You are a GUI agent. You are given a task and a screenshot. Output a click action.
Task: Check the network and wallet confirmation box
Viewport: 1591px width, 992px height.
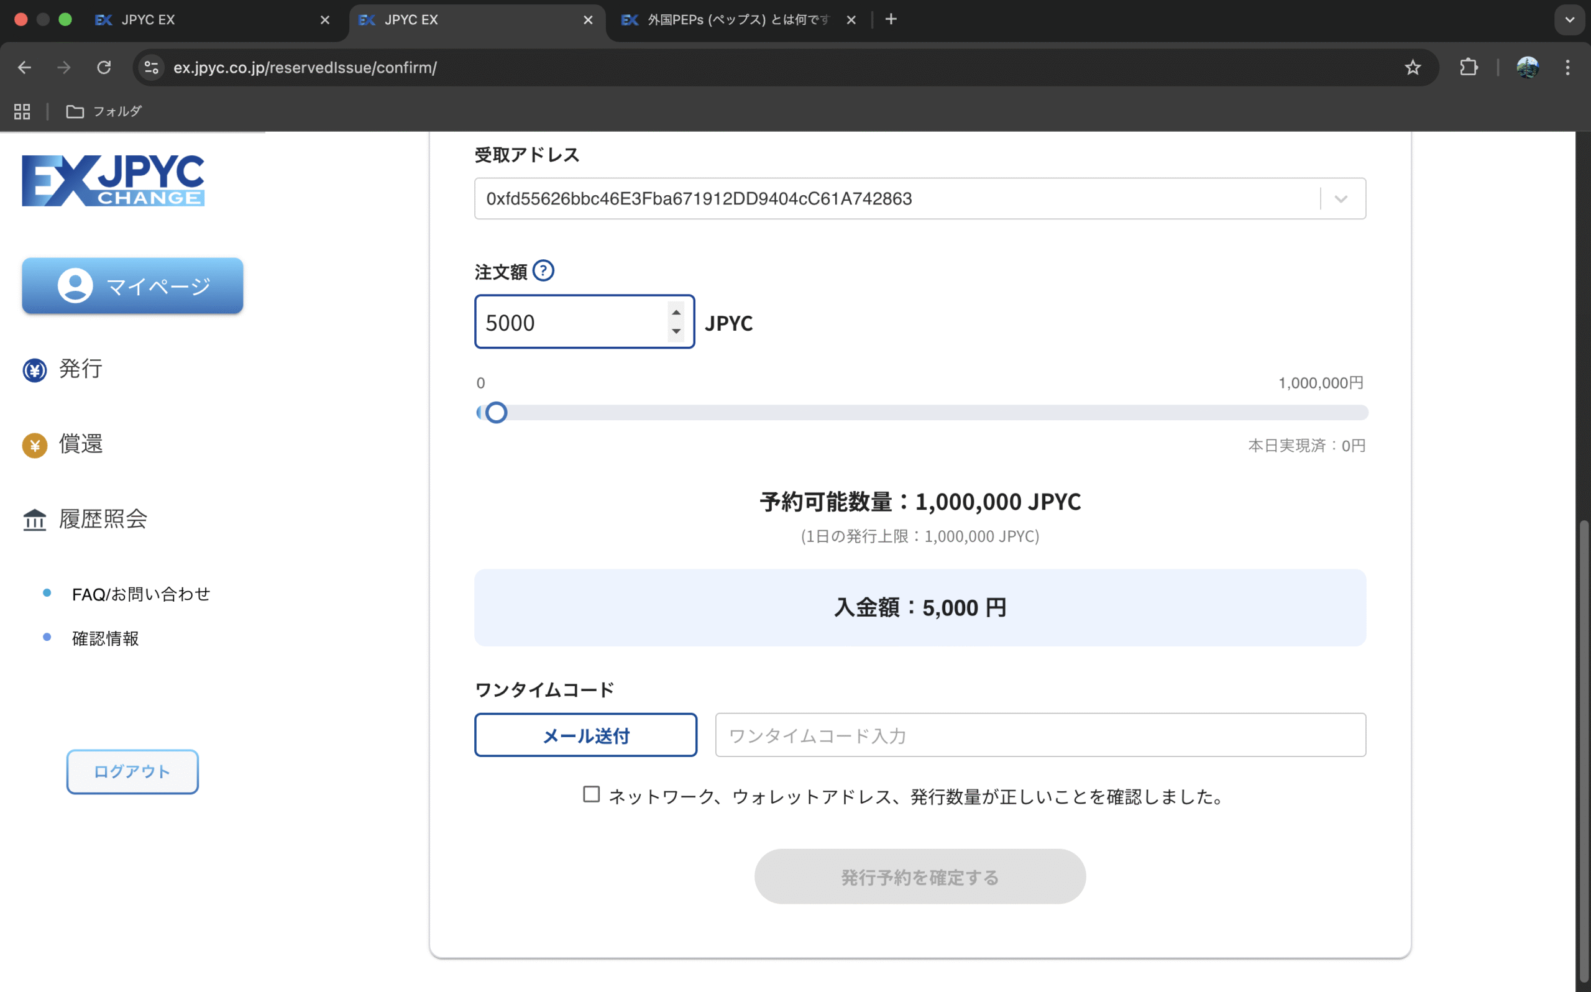[591, 794]
